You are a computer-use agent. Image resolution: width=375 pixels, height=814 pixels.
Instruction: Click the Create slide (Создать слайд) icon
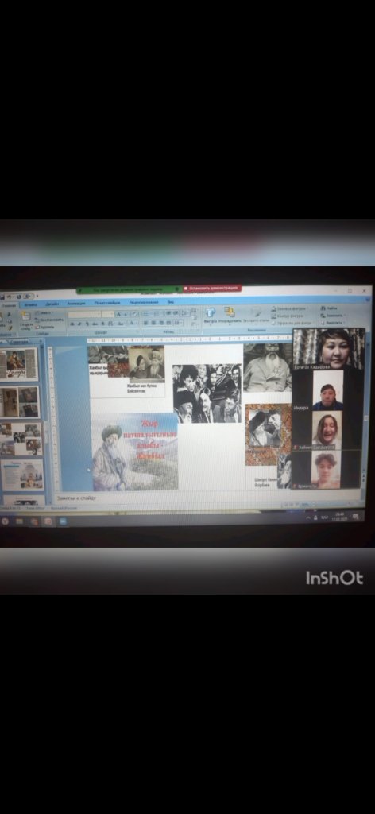click(x=26, y=320)
